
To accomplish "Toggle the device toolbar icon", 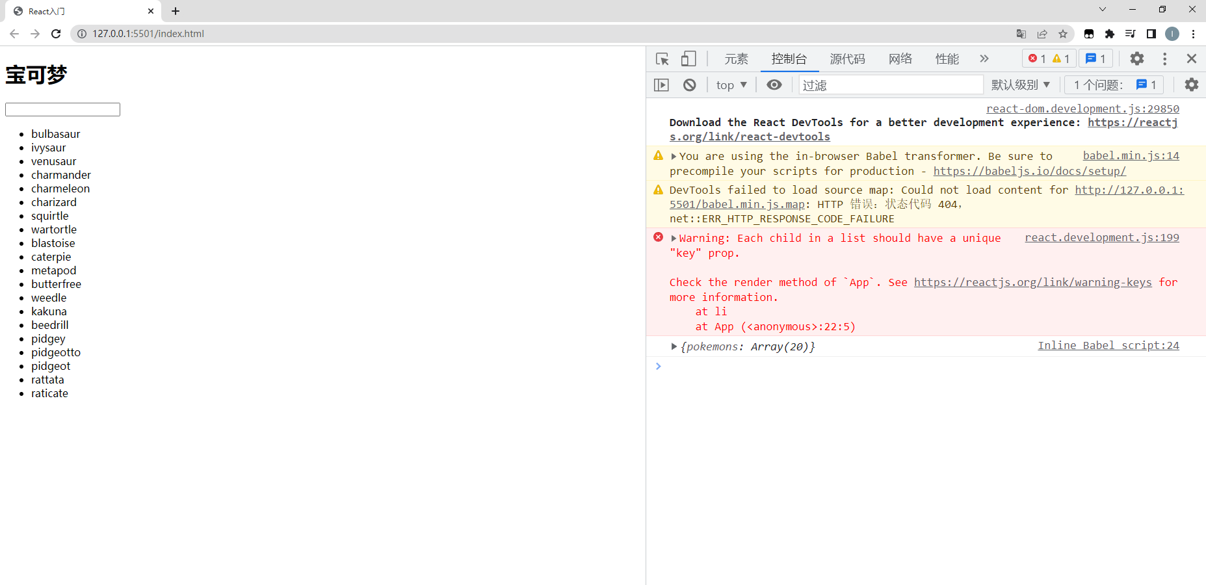I will [688, 59].
